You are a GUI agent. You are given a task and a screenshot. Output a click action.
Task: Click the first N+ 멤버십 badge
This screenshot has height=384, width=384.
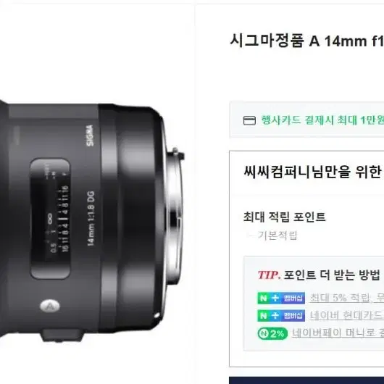click(x=281, y=298)
